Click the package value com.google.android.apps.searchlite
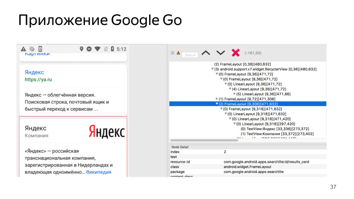Viewport: 354px width, 199px height. click(x=253, y=172)
